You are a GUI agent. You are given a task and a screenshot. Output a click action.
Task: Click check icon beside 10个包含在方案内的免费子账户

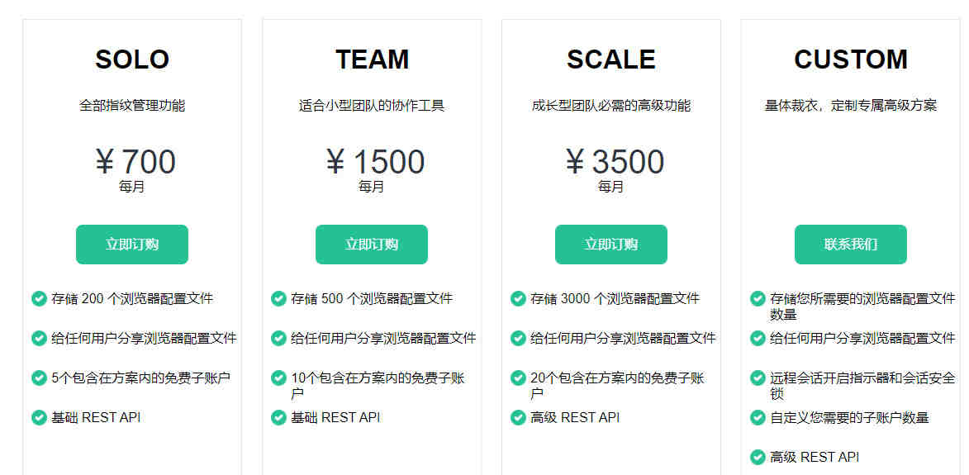(x=278, y=378)
